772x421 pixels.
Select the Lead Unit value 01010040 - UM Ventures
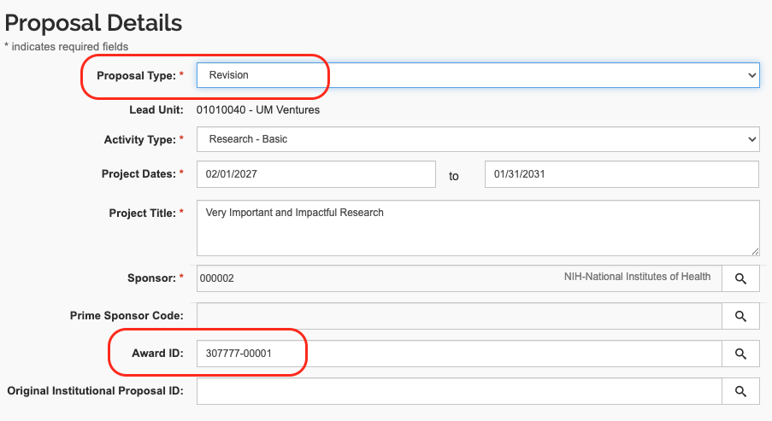click(x=258, y=109)
